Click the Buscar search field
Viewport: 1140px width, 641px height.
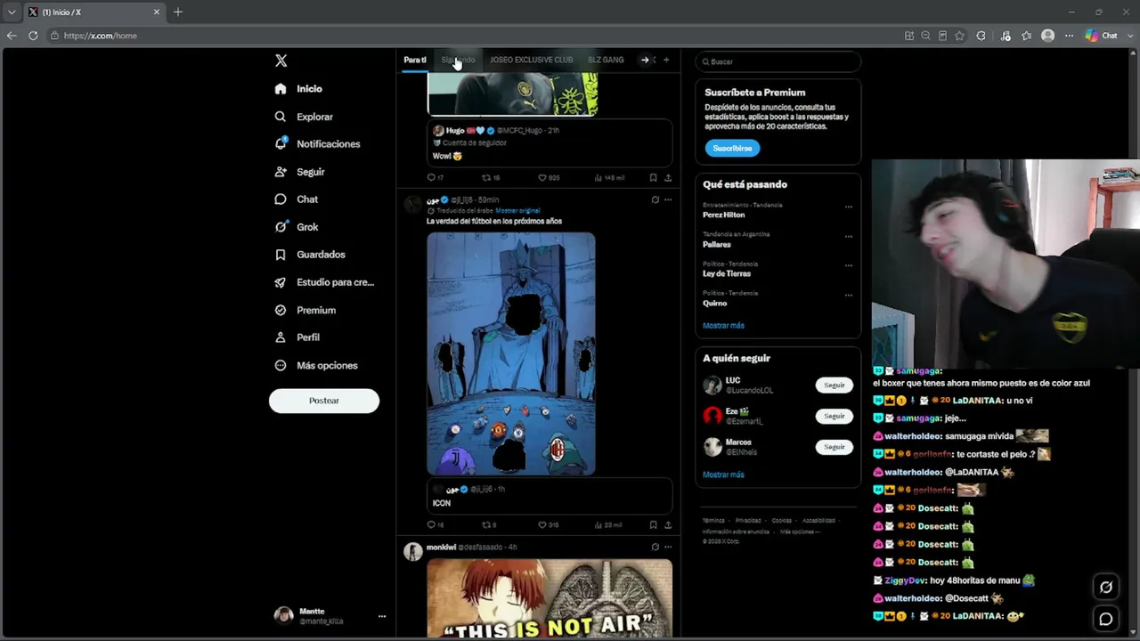point(778,61)
